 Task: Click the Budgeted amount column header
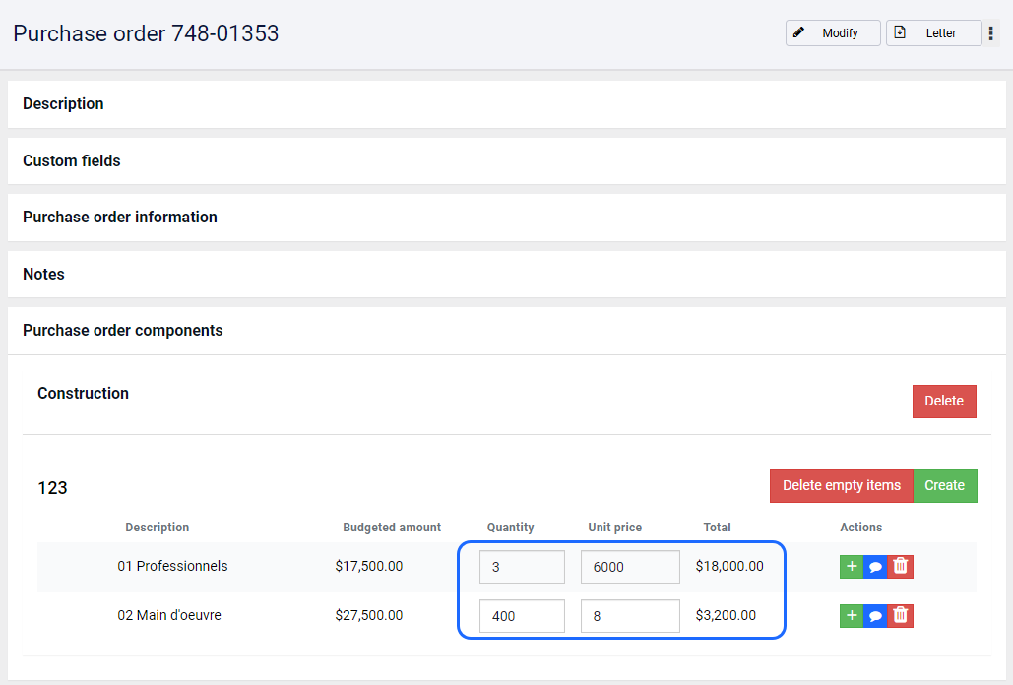392,527
